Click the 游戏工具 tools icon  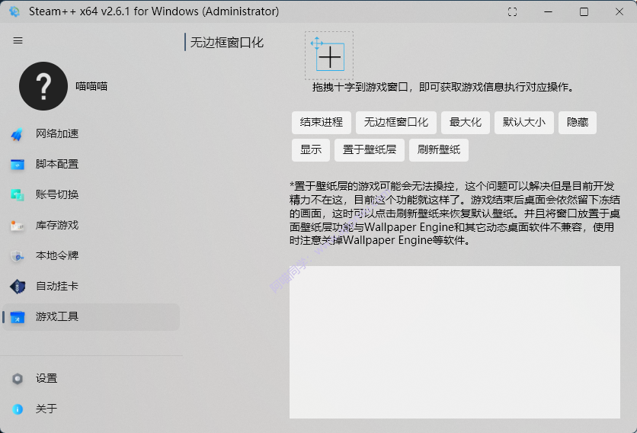[x=17, y=316]
